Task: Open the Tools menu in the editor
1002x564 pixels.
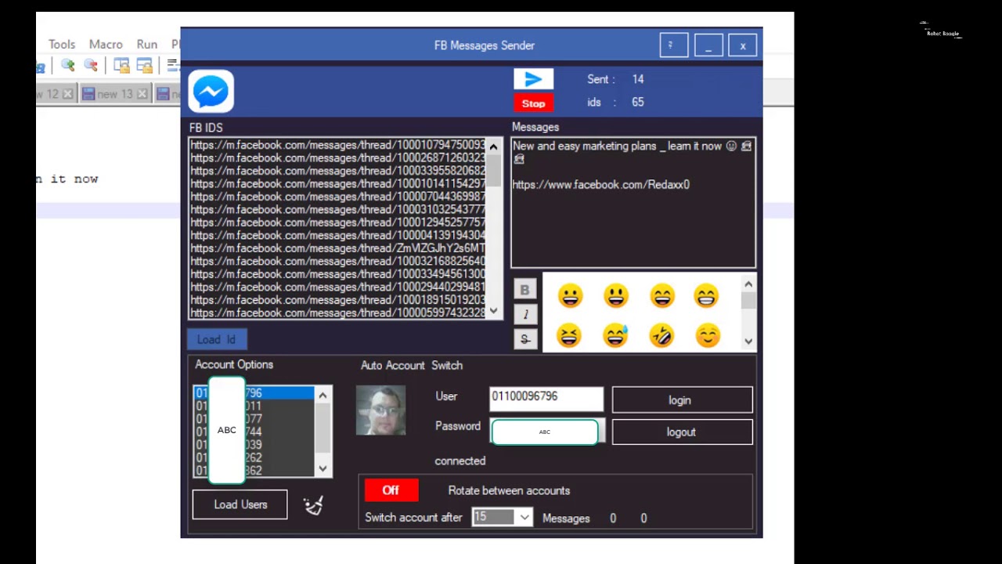Action: point(62,45)
